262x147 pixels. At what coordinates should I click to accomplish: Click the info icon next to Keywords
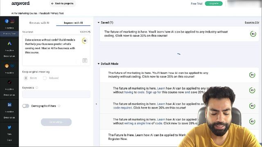37,88
